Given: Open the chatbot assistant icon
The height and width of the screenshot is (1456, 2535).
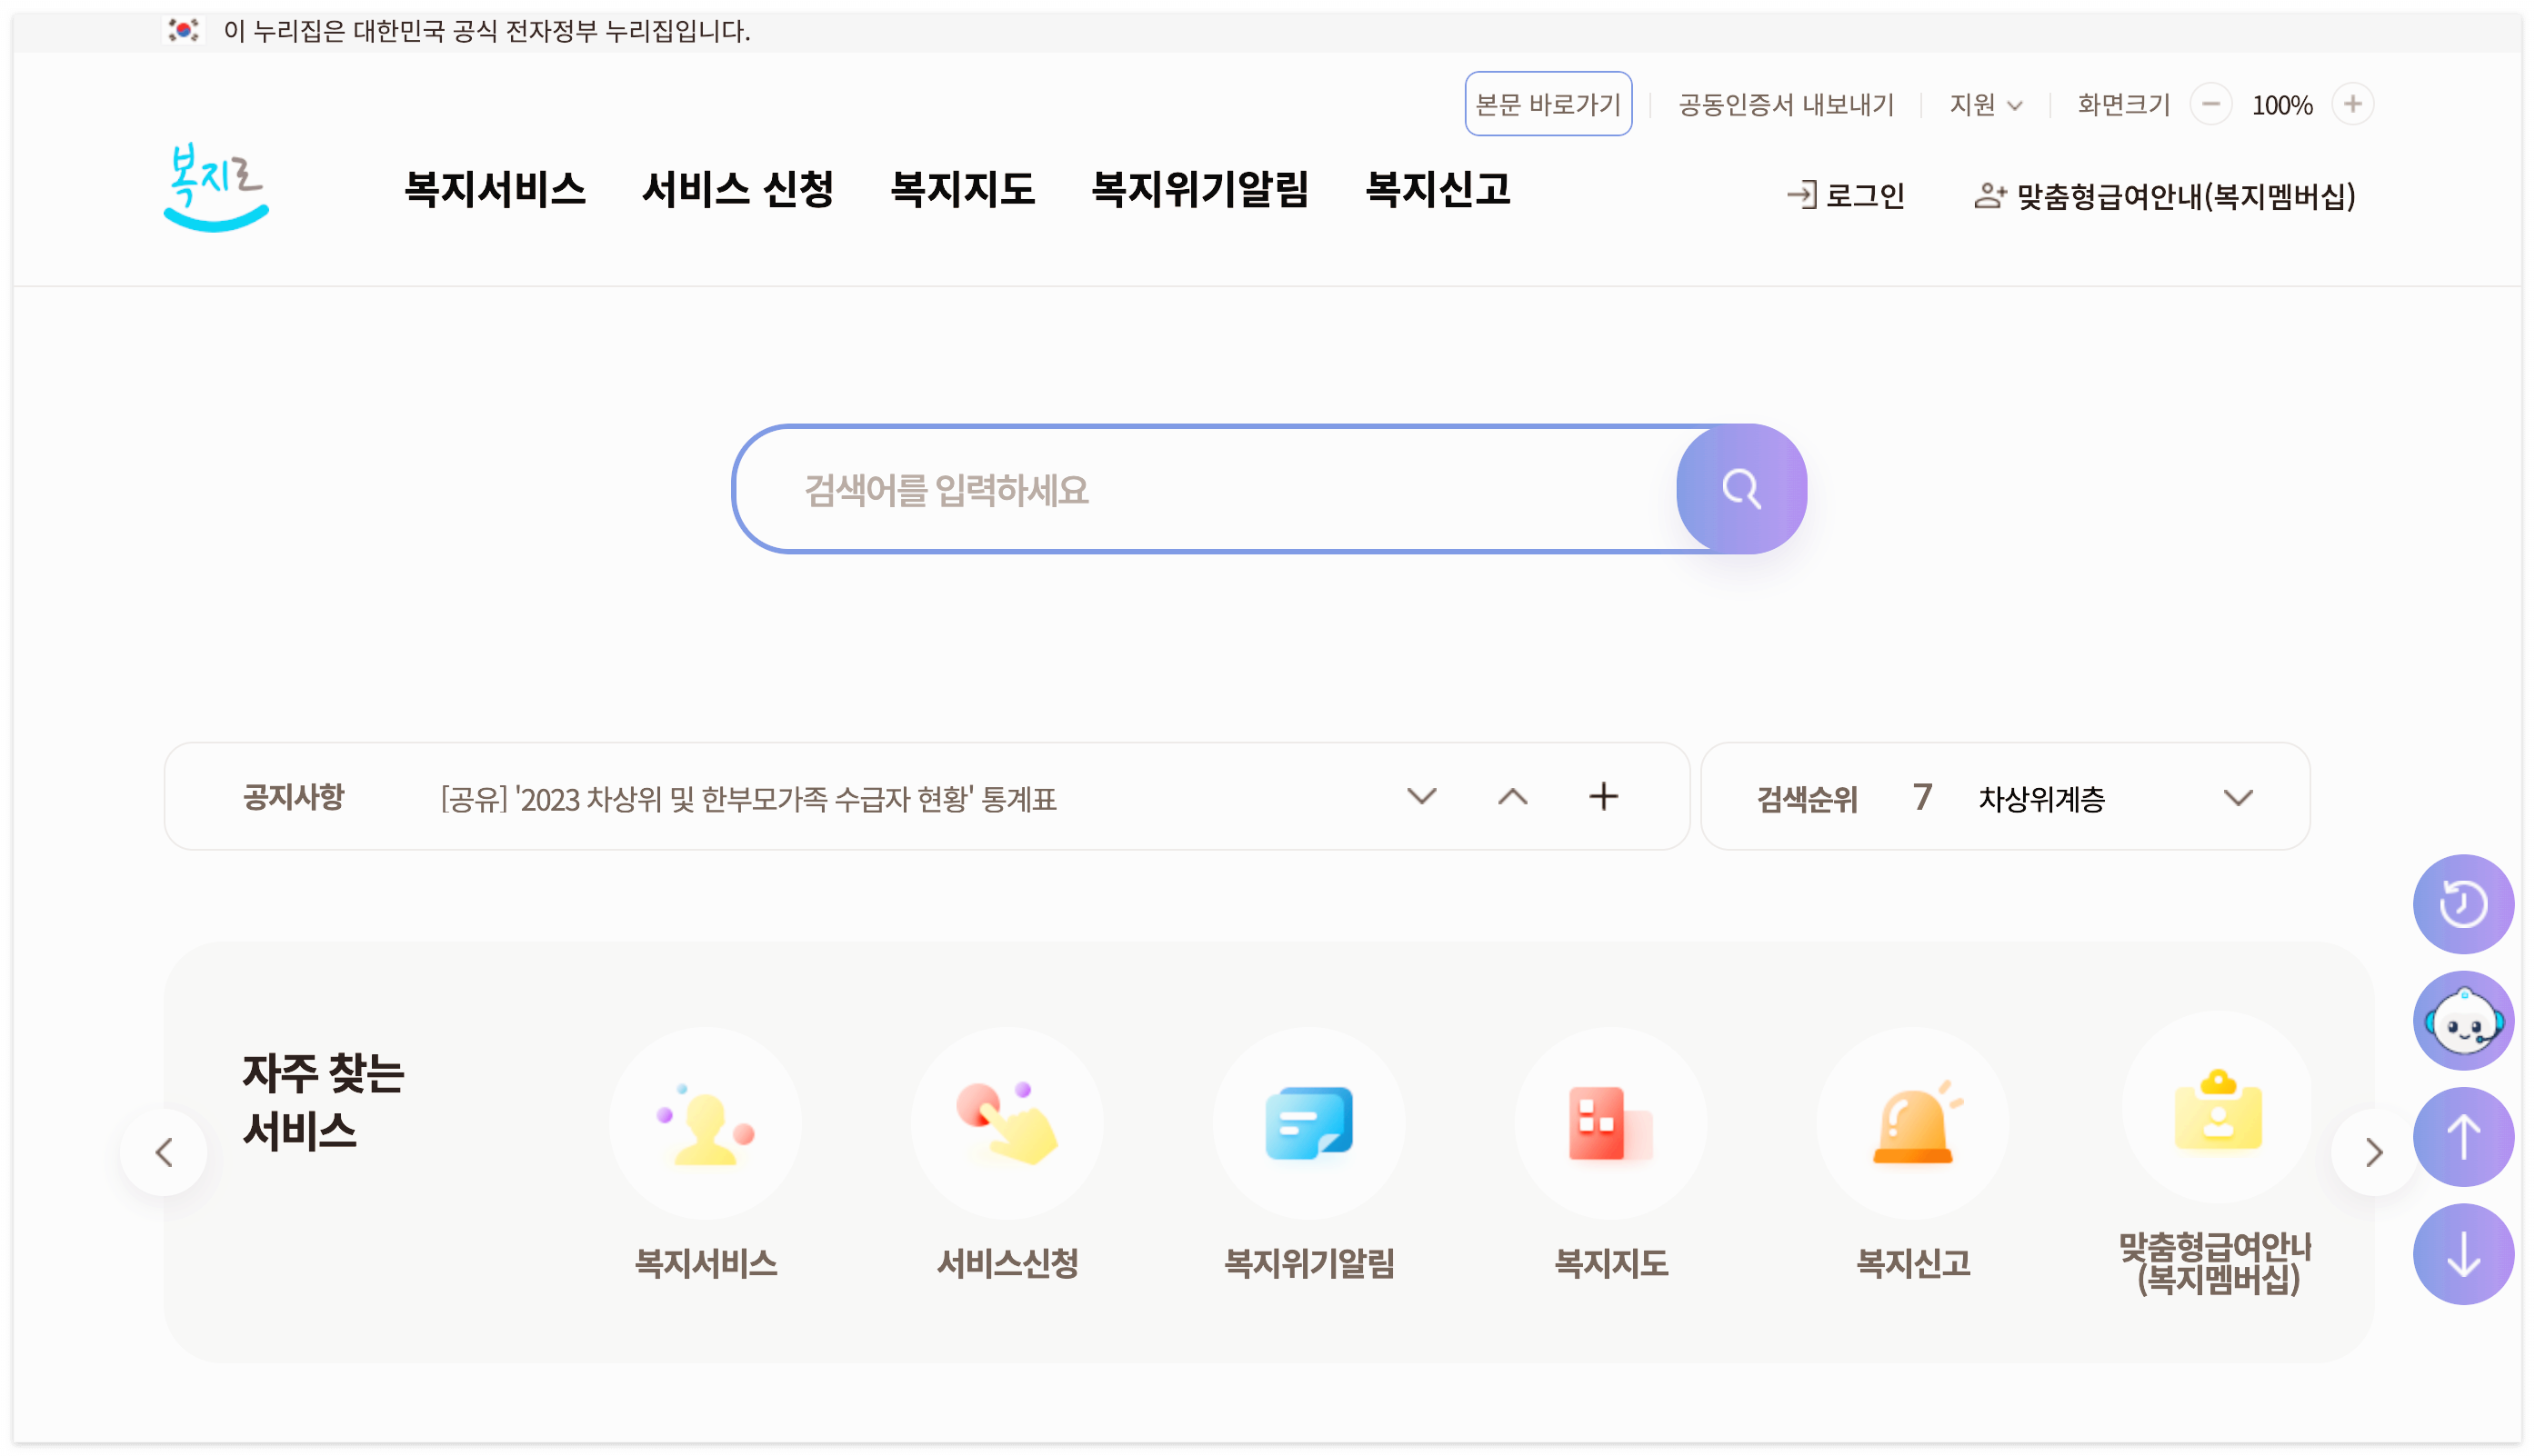Looking at the screenshot, I should (2463, 1020).
